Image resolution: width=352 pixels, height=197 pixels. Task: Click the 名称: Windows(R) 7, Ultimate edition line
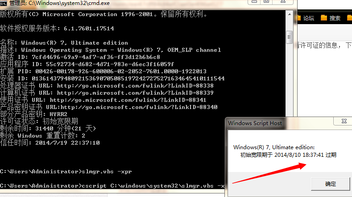[x=64, y=43]
